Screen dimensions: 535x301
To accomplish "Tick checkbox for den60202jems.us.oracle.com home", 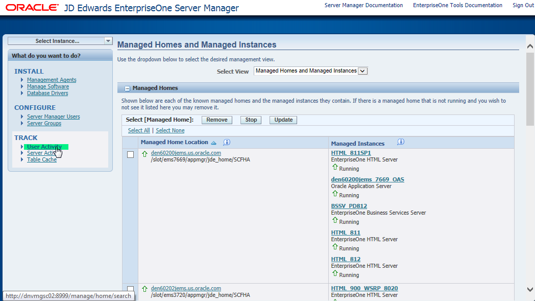I will (130, 289).
